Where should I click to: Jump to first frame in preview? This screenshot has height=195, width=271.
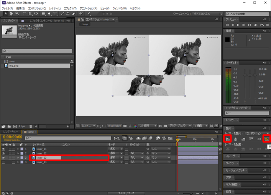(x=227, y=25)
